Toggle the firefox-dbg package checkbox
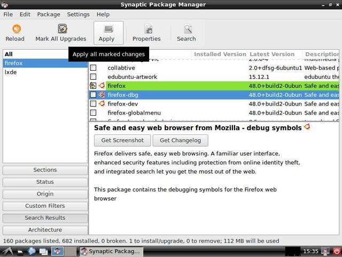Viewport: 342px width, 257px height. pos(93,95)
